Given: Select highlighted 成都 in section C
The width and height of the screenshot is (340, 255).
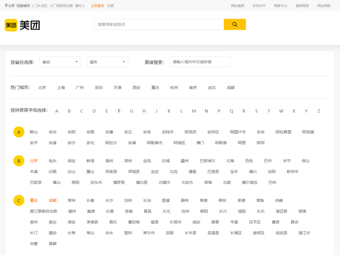Looking at the screenshot, I should click(53, 201).
